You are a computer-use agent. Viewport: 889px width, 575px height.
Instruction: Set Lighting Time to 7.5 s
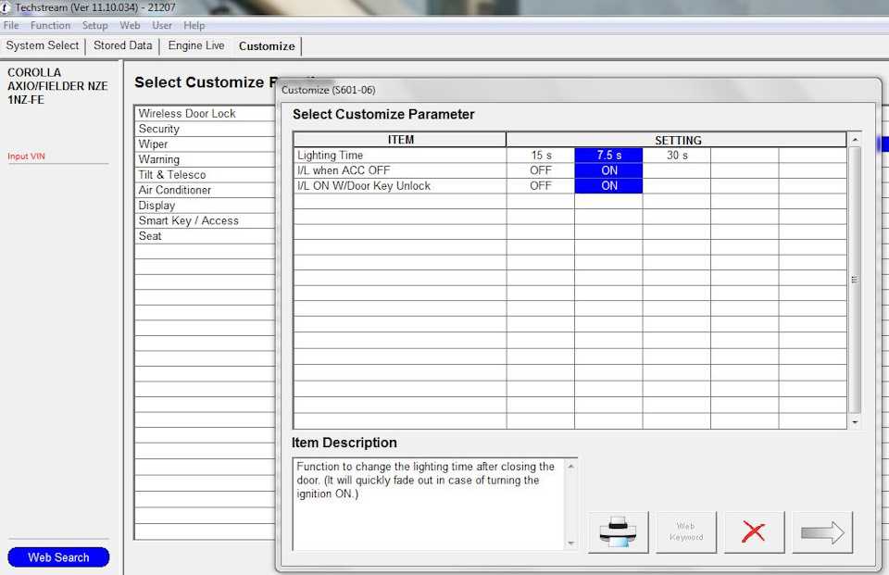click(609, 155)
